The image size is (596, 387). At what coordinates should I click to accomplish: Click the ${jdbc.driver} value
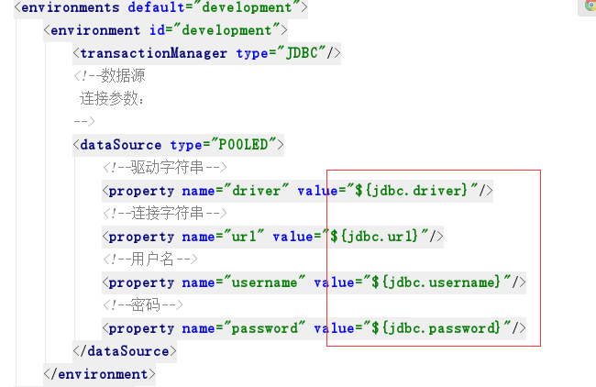[x=411, y=190]
